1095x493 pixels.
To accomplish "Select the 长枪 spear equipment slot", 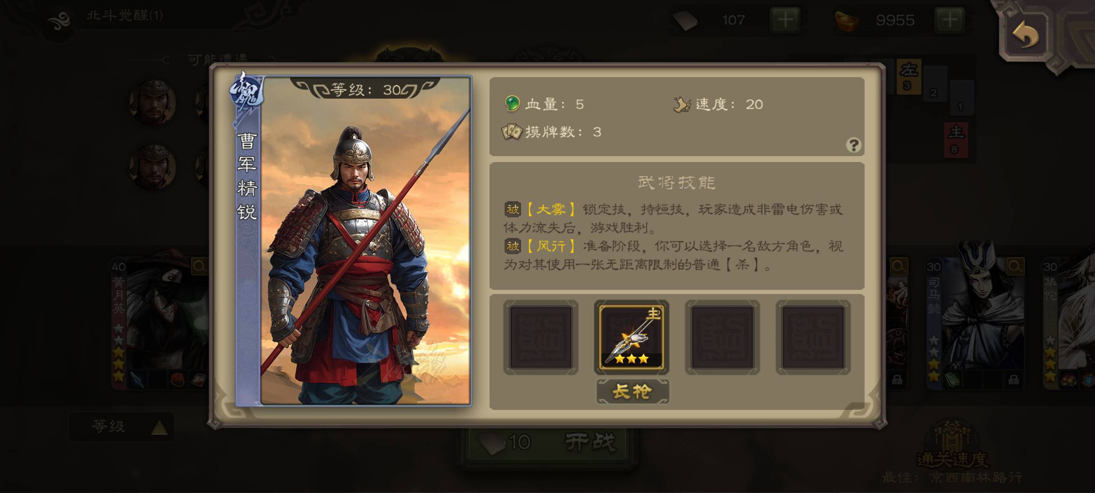I will click(631, 337).
